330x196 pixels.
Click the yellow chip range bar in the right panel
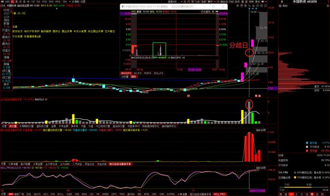(x=298, y=187)
